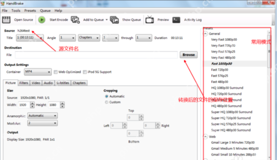Open the Add to Queue dropdown arrow
Image resolution: width=277 pixels, height=160 pixels.
[x=107, y=20]
